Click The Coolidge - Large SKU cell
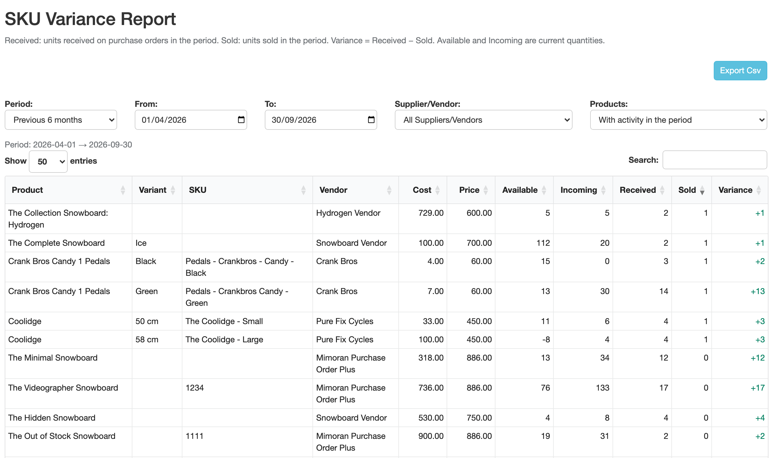The image size is (772, 458). click(x=247, y=339)
